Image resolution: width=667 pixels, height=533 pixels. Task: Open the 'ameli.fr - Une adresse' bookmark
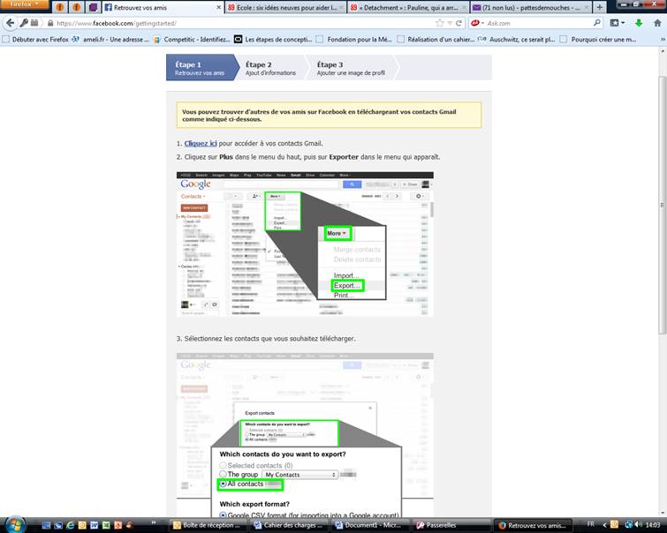click(x=110, y=40)
